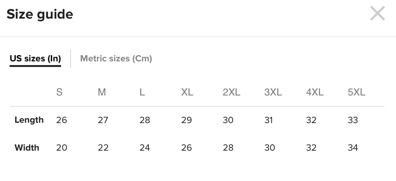Click the S size column header

click(59, 92)
